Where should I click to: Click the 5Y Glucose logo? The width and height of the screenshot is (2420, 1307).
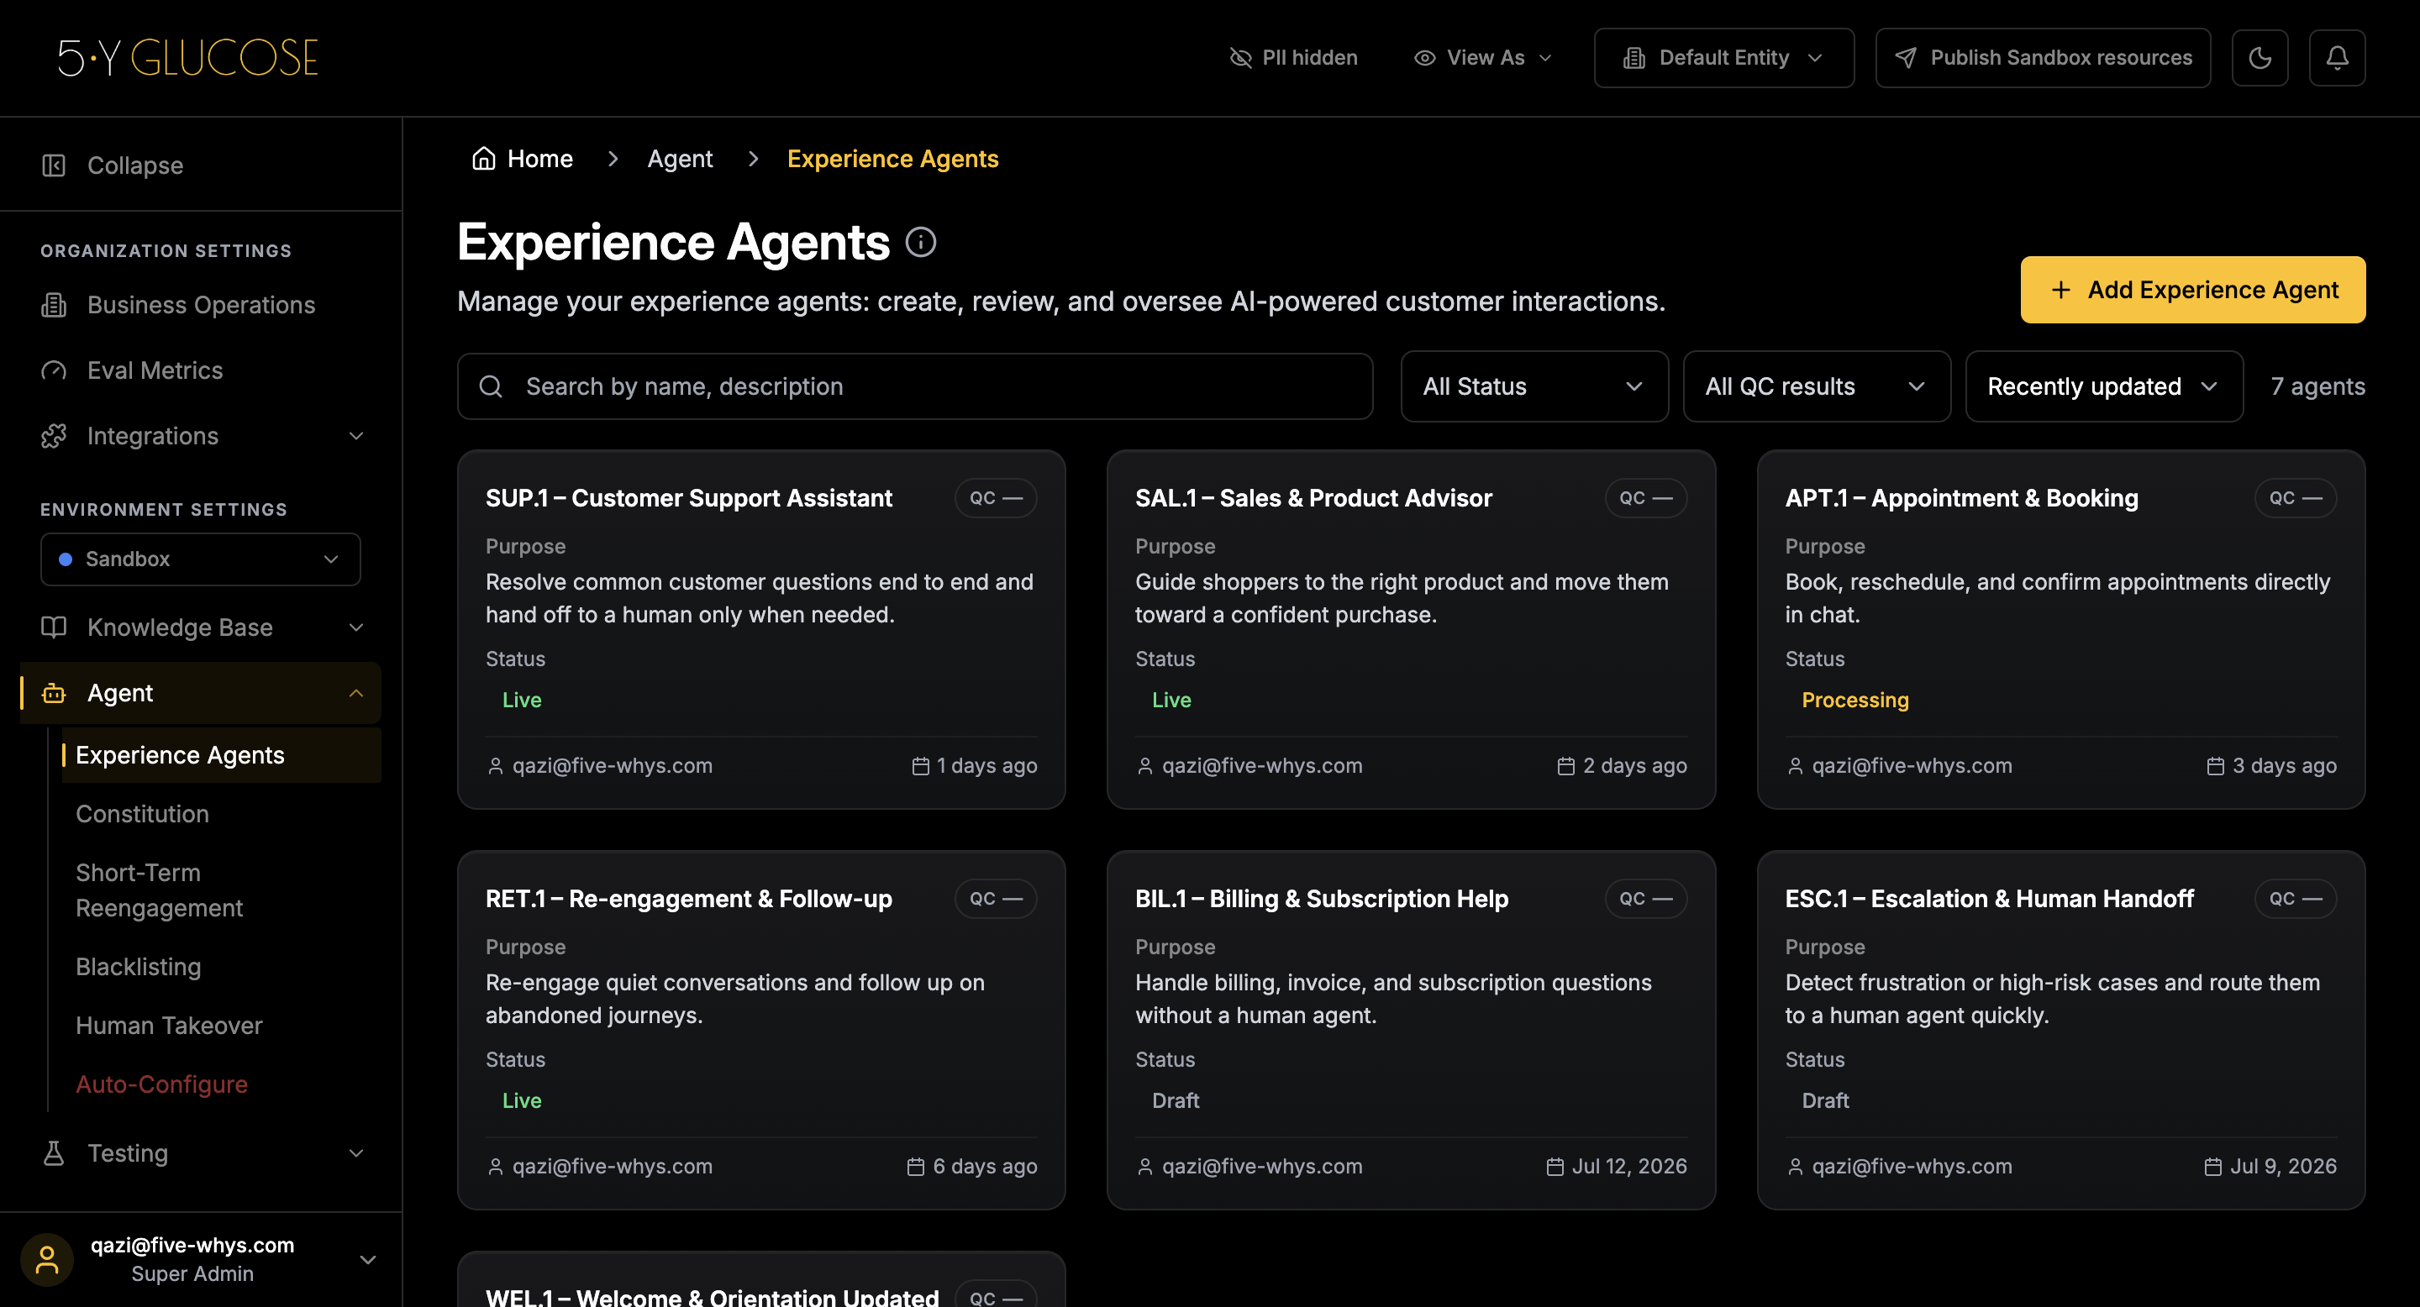(188, 57)
